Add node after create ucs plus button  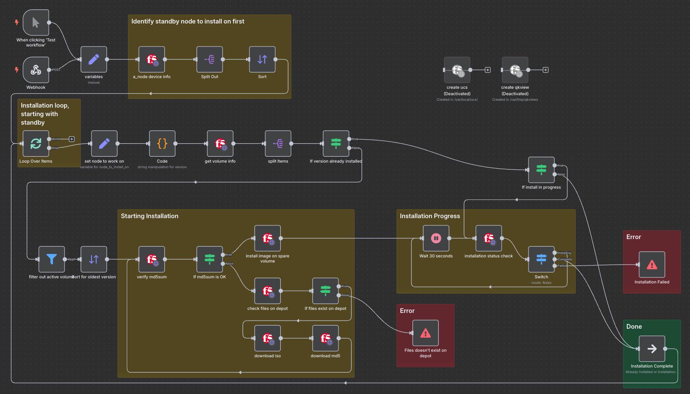coord(487,70)
